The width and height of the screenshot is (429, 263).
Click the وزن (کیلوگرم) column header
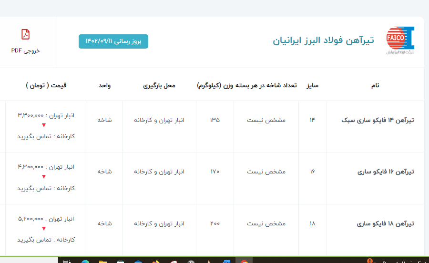(215, 86)
